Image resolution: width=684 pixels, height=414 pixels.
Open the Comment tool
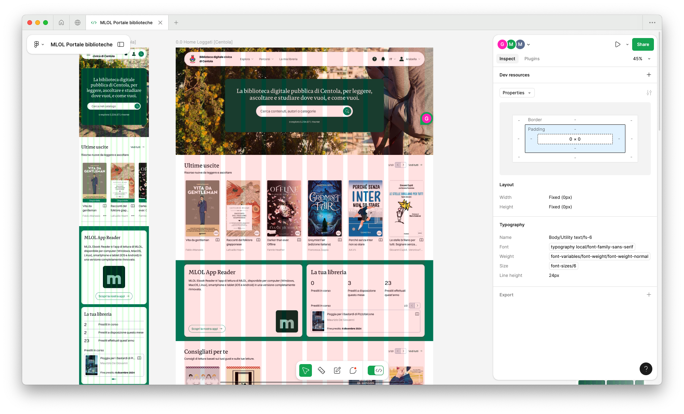click(353, 370)
